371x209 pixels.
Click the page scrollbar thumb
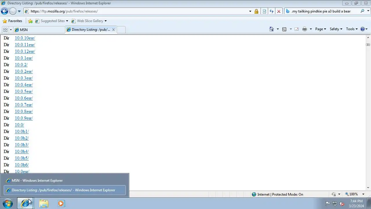pyautogui.click(x=368, y=45)
